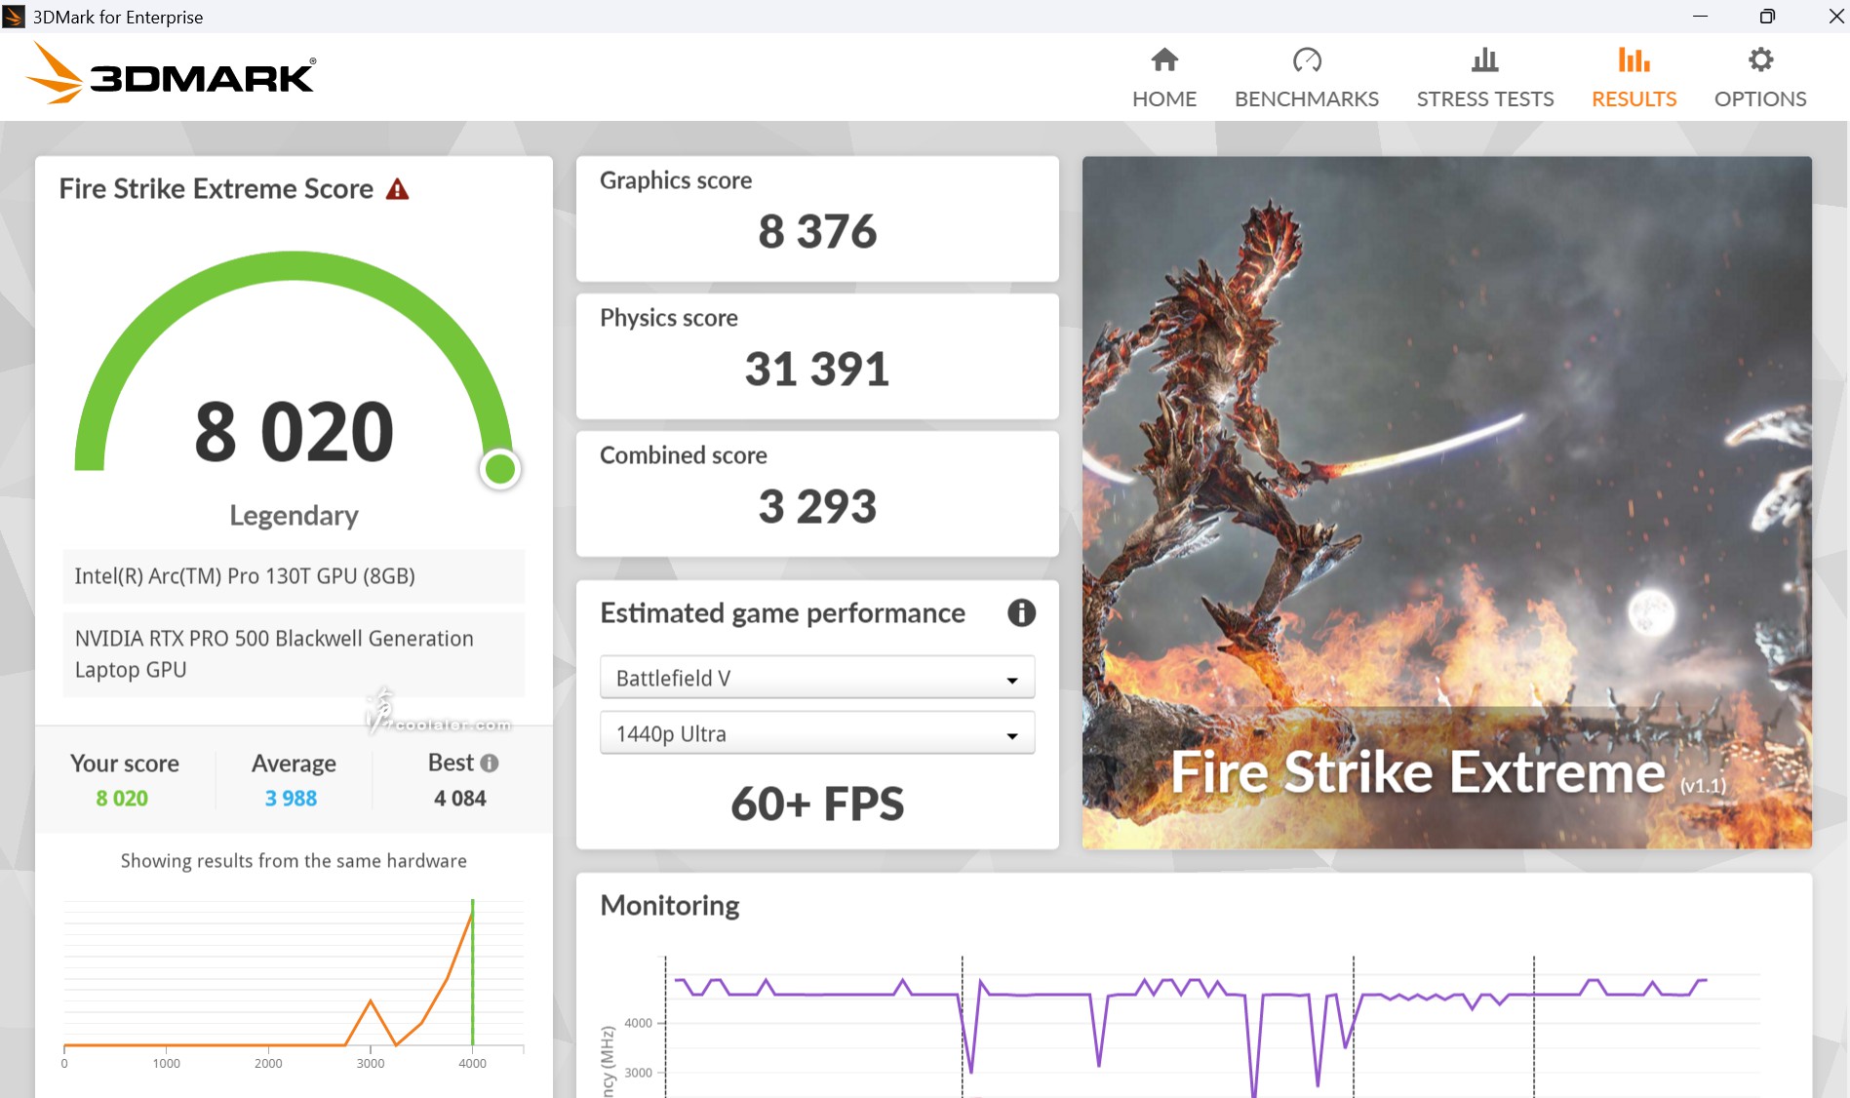The height and width of the screenshot is (1098, 1850).
Task: Click the OPTIONS tab label
Action: pos(1760,99)
